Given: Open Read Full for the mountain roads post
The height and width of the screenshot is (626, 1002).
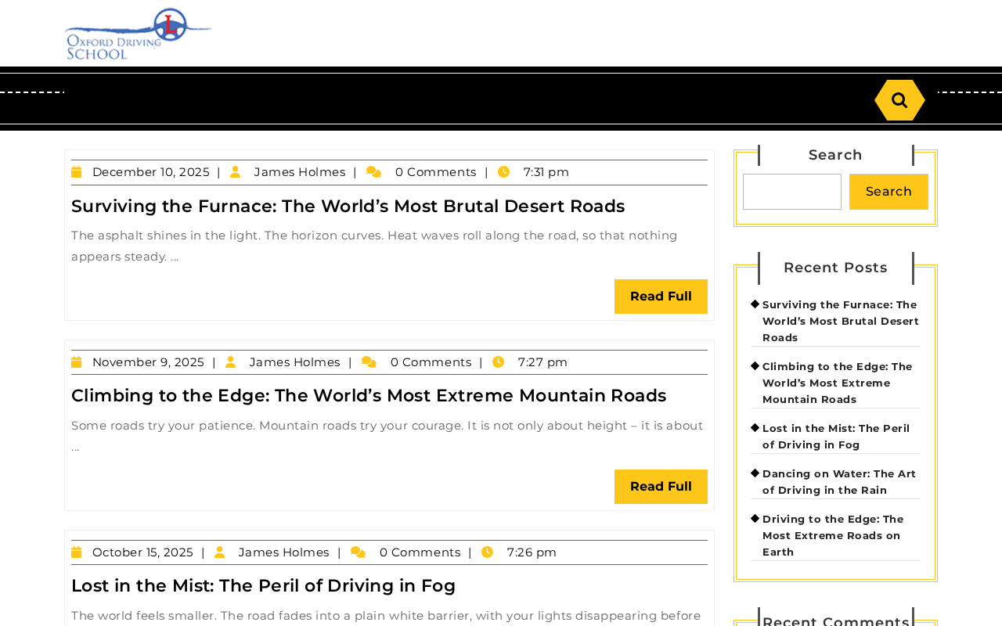Looking at the screenshot, I should coord(661,487).
